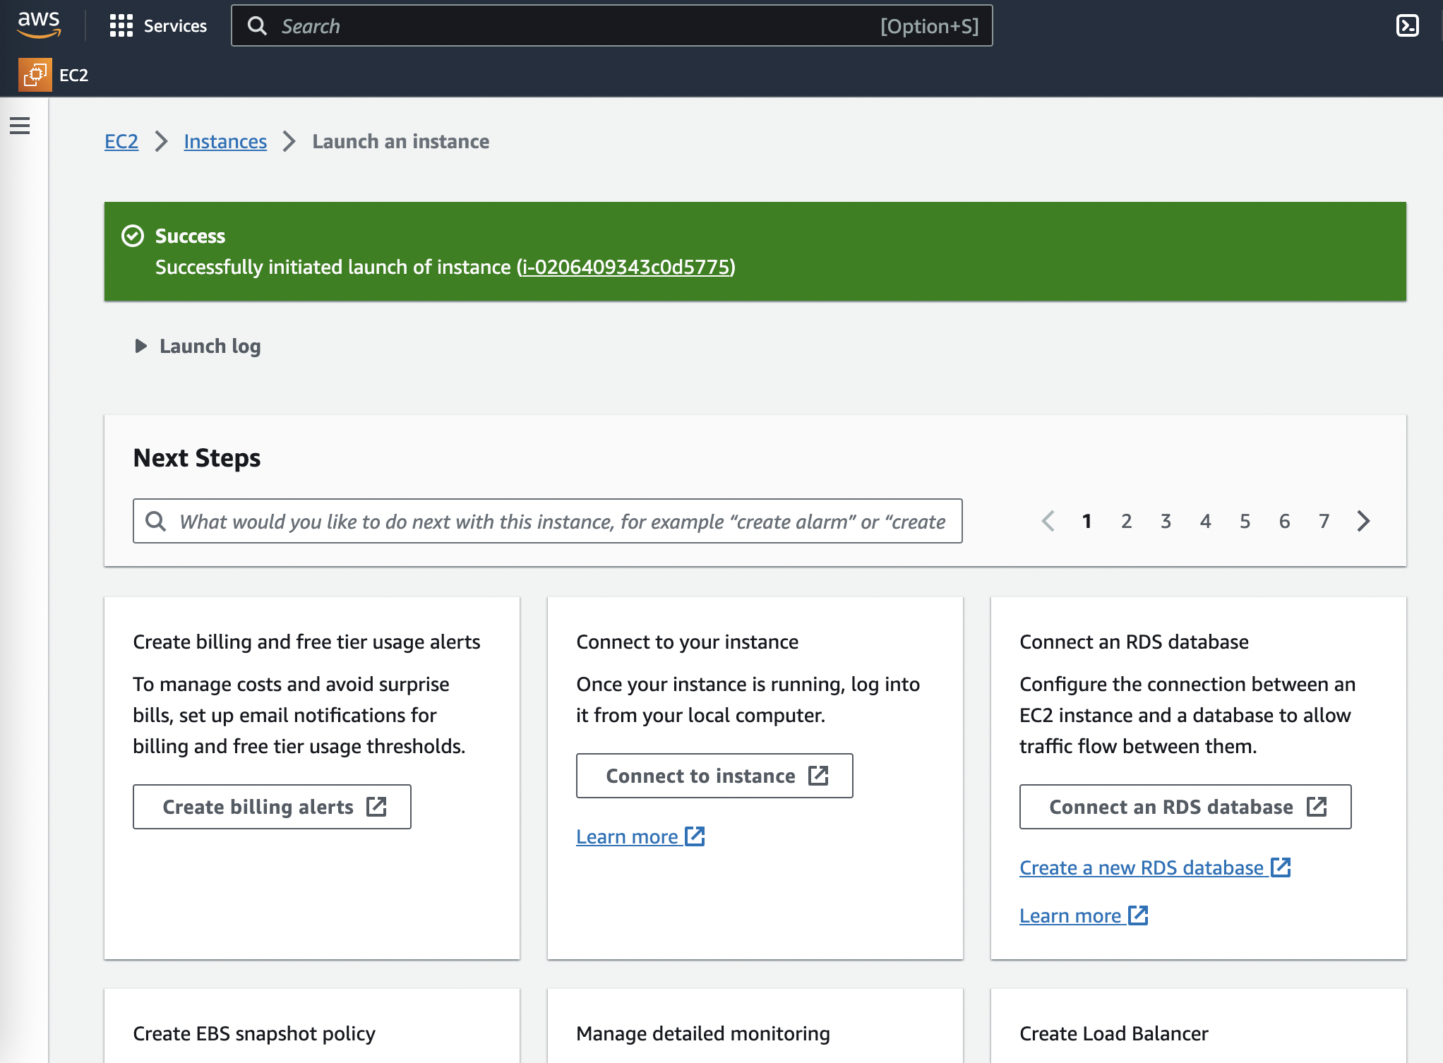Select page 7 in the pagination

1324,522
